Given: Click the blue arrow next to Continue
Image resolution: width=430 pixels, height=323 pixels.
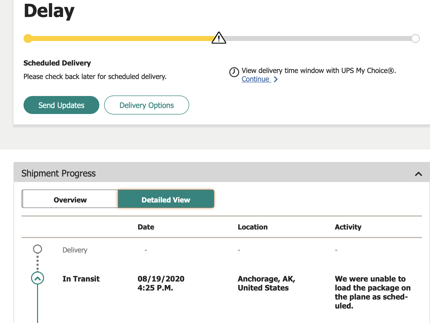Looking at the screenshot, I should (x=276, y=79).
